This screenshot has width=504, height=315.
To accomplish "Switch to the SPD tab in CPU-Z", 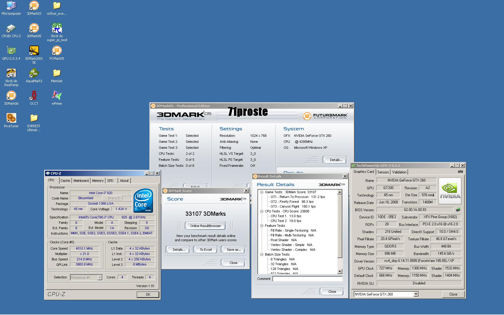I will 110,181.
